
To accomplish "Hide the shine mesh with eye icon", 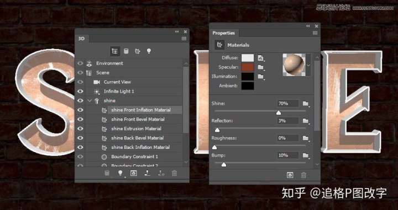I will [80, 101].
